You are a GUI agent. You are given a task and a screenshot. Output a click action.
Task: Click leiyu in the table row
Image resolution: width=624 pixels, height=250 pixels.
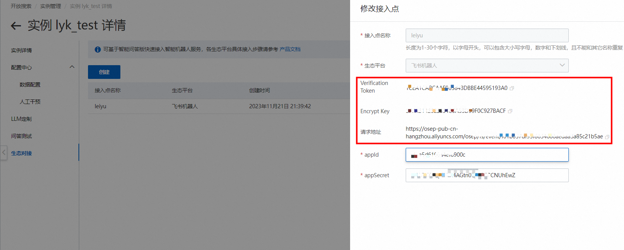tap(101, 106)
